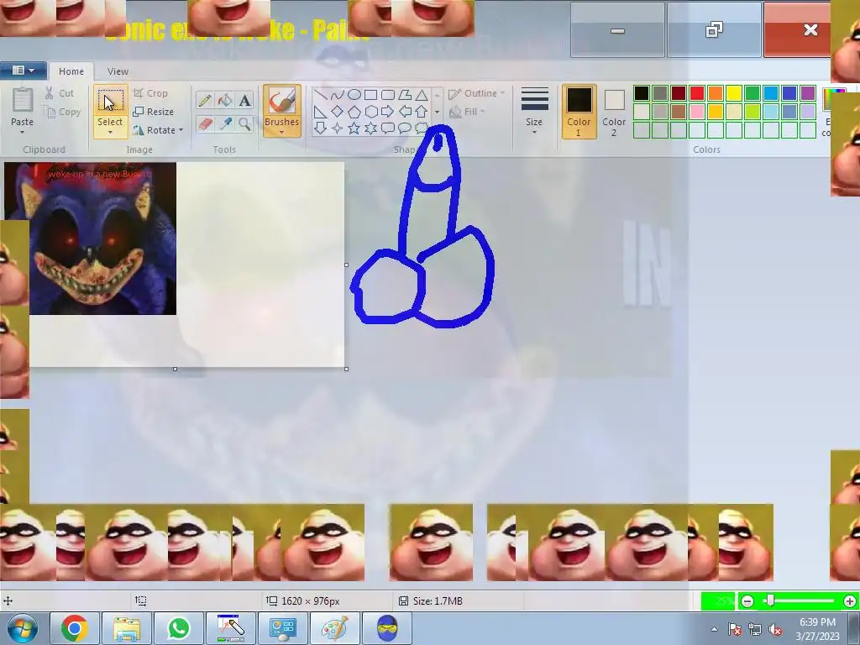Click the zoom in plus button
The height and width of the screenshot is (645, 860).
pyautogui.click(x=850, y=601)
